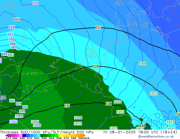Click the 528 height contour label

tap(96, 66)
